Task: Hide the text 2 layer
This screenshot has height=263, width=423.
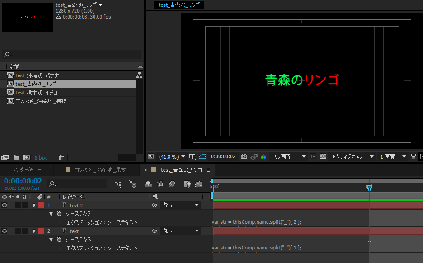Action: pyautogui.click(x=5, y=205)
